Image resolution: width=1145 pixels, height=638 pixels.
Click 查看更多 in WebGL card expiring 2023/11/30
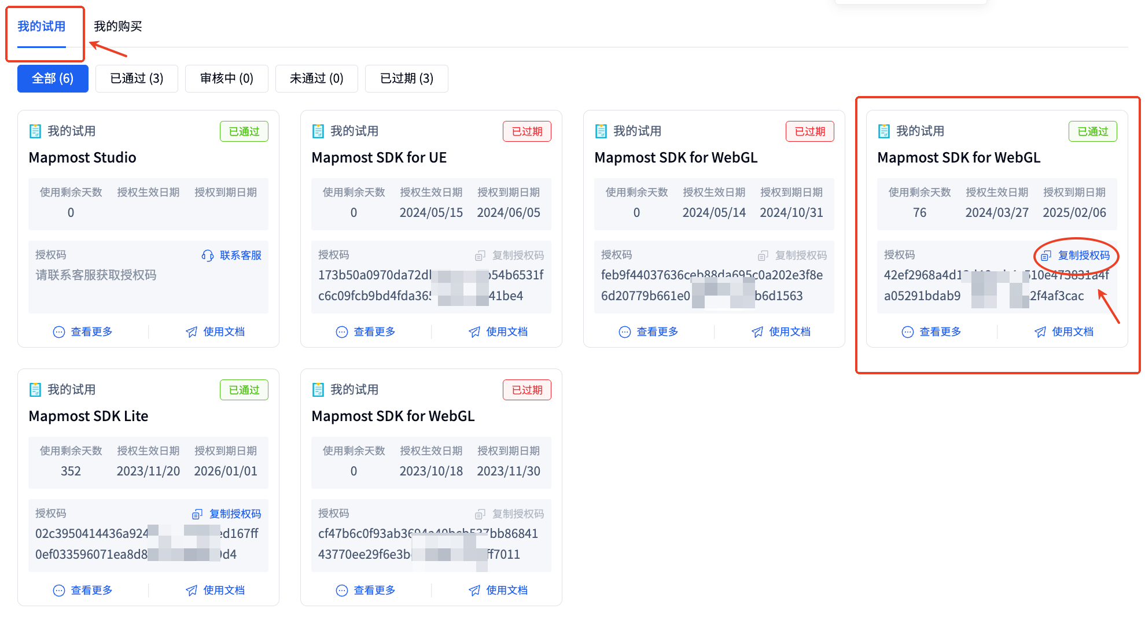374,591
